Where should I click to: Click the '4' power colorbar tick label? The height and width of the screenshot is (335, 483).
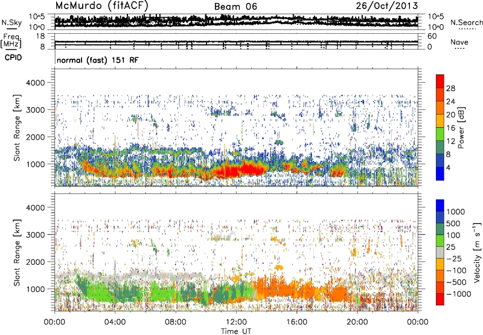pyautogui.click(x=449, y=168)
